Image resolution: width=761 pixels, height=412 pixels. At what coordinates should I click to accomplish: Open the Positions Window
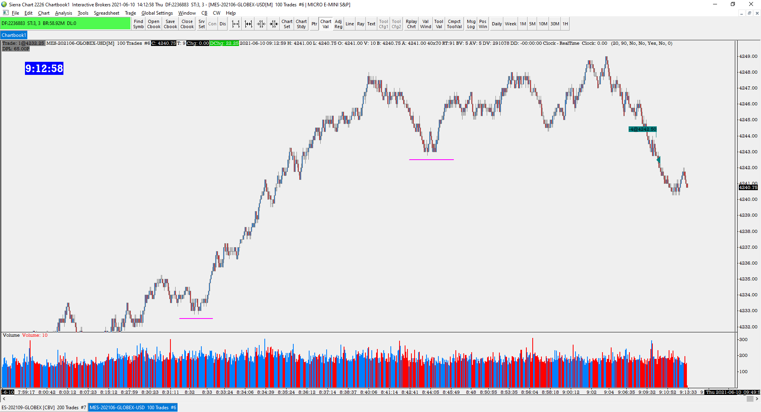coord(483,24)
